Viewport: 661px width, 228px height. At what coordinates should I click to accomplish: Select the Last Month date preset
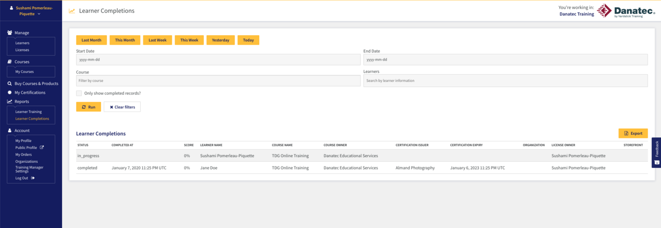click(x=92, y=40)
